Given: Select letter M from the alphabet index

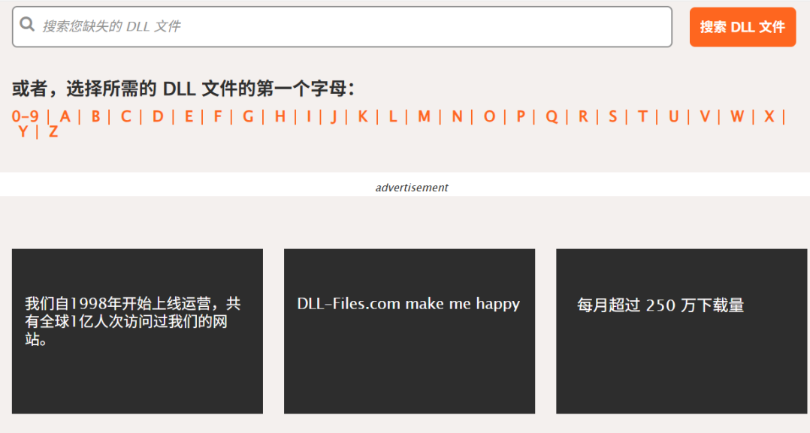Looking at the screenshot, I should tap(424, 117).
